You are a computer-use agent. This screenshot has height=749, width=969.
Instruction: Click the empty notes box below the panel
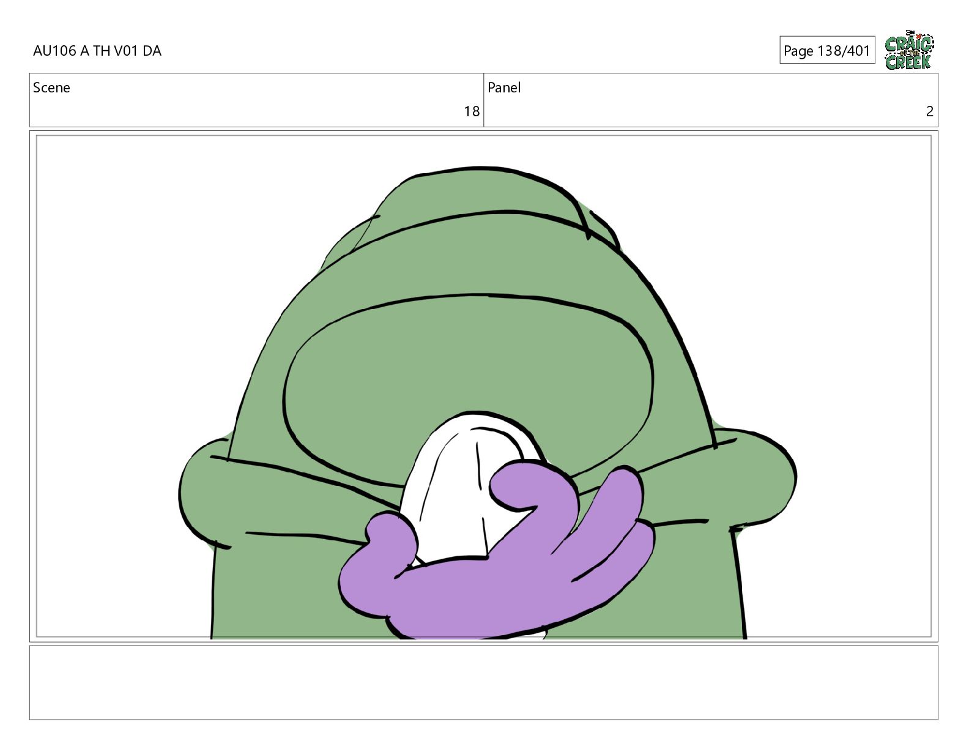click(484, 682)
